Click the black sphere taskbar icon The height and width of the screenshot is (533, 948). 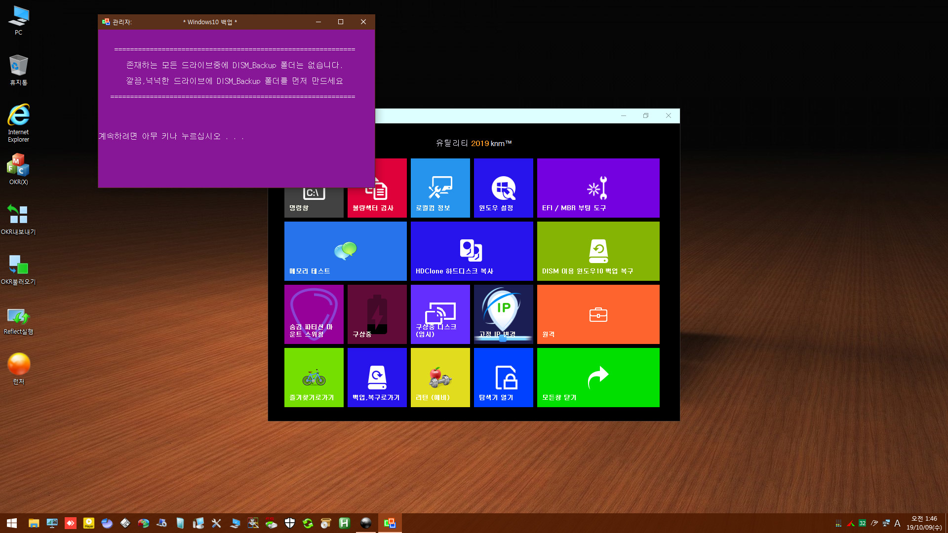366,523
